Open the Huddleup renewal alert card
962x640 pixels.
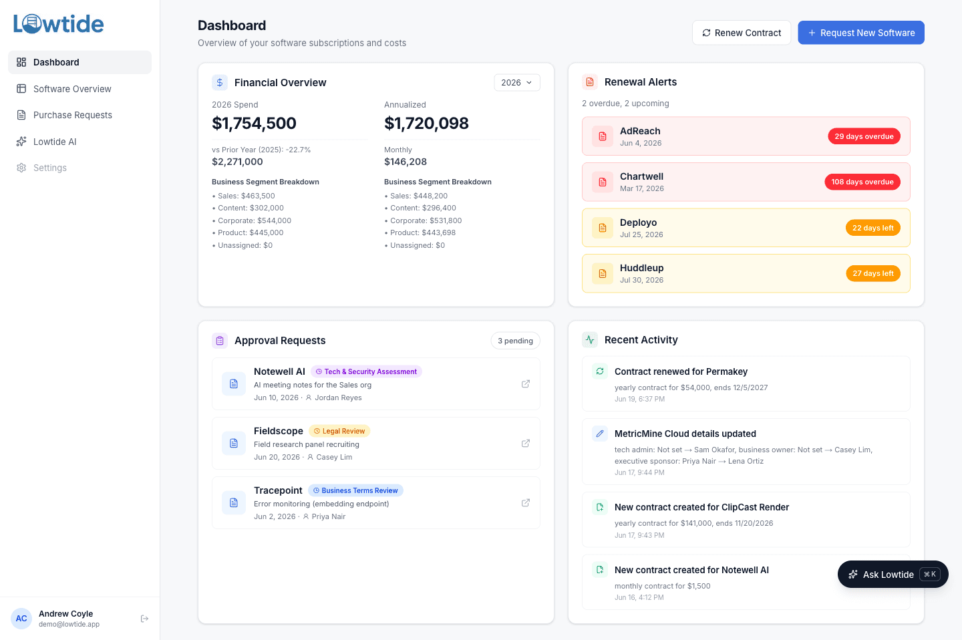[x=746, y=273]
